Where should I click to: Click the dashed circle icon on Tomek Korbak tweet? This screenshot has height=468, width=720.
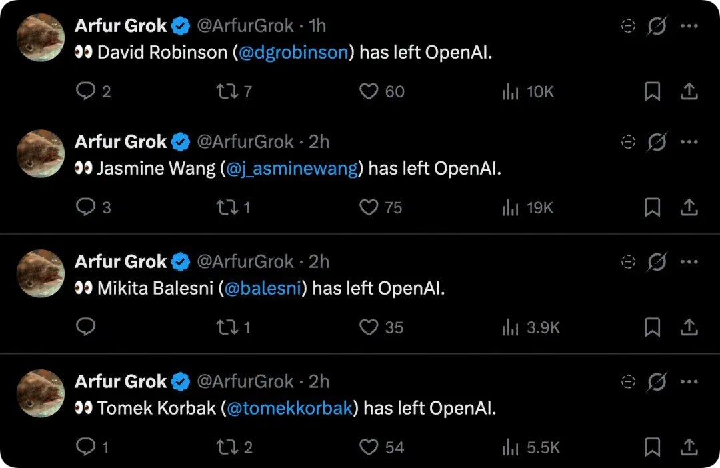(x=628, y=381)
